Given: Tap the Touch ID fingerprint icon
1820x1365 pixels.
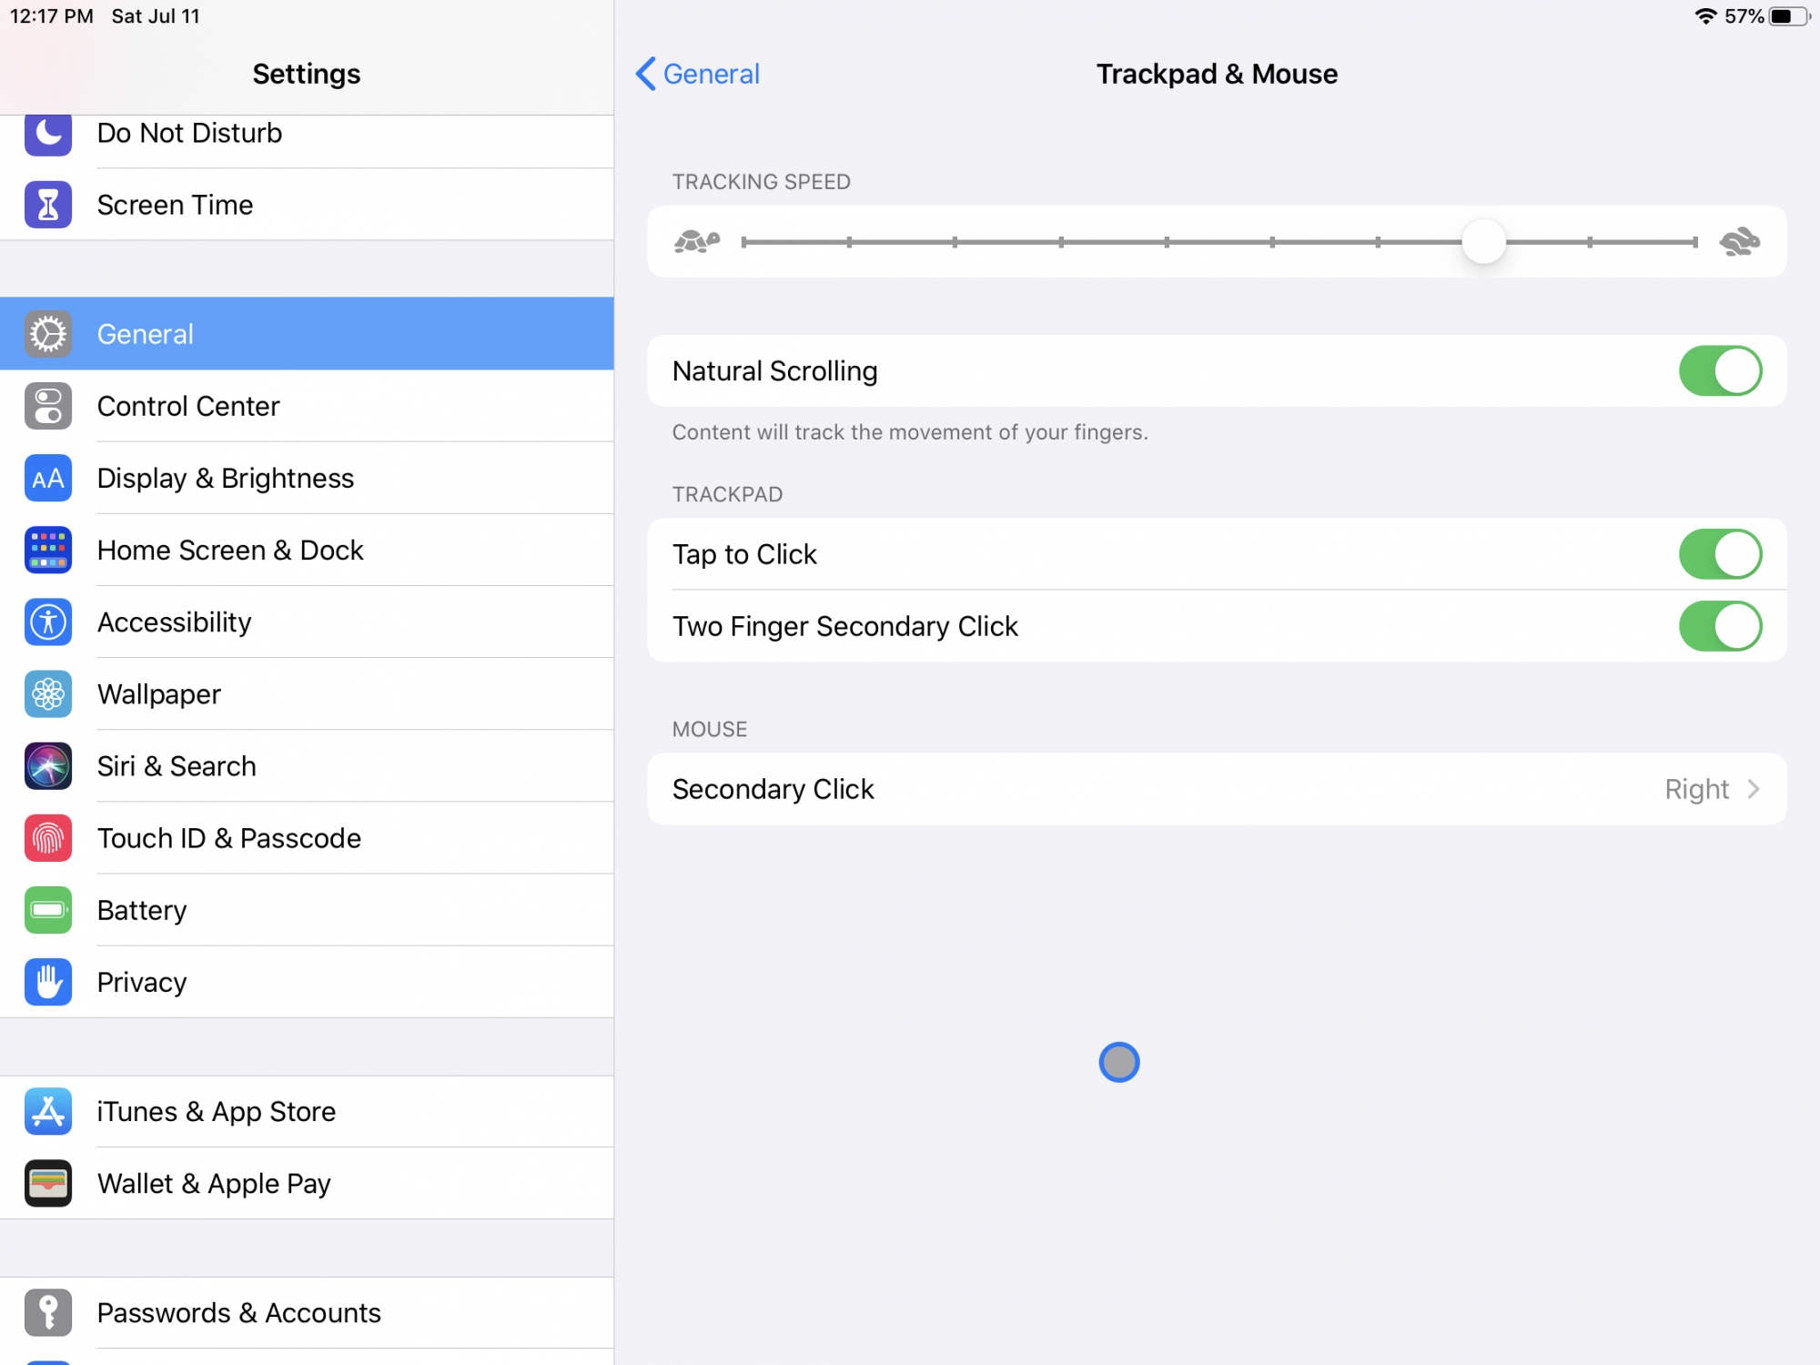Looking at the screenshot, I should (48, 838).
